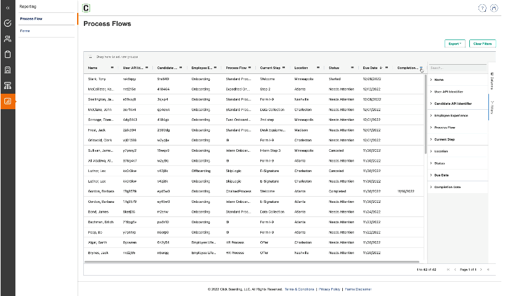This screenshot has width=526, height=296.
Task: Expand the Location filter section
Action: tap(442, 151)
